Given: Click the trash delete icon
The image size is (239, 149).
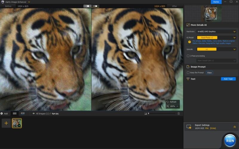Looking at the screenshot, I should [x=179, y=114].
